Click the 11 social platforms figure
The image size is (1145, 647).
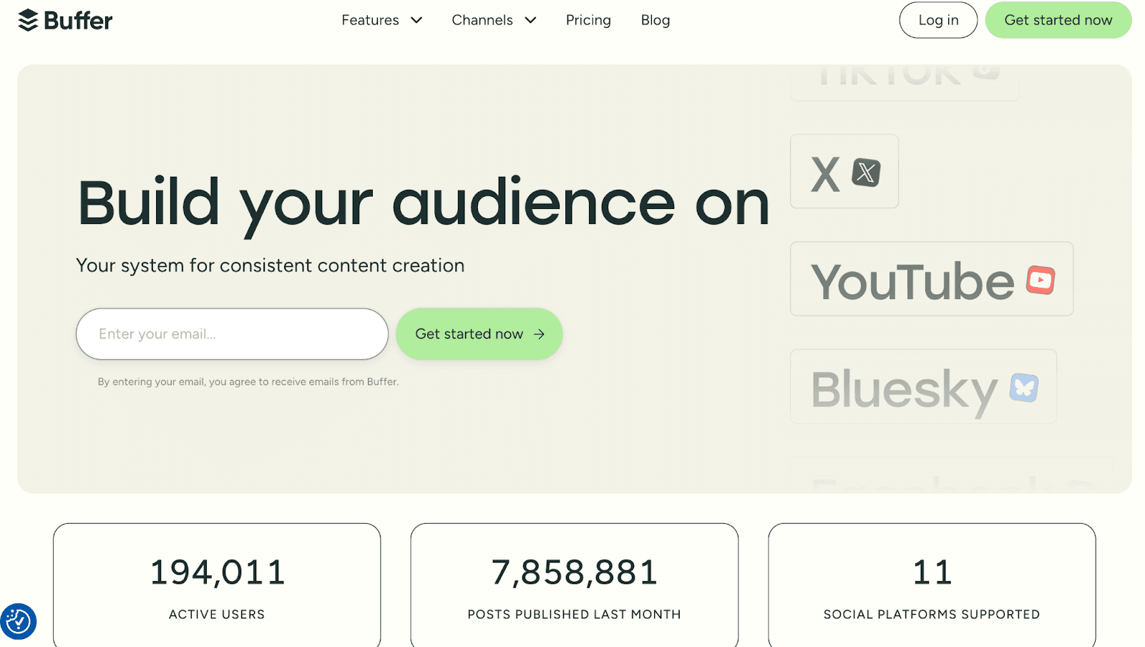click(x=932, y=573)
